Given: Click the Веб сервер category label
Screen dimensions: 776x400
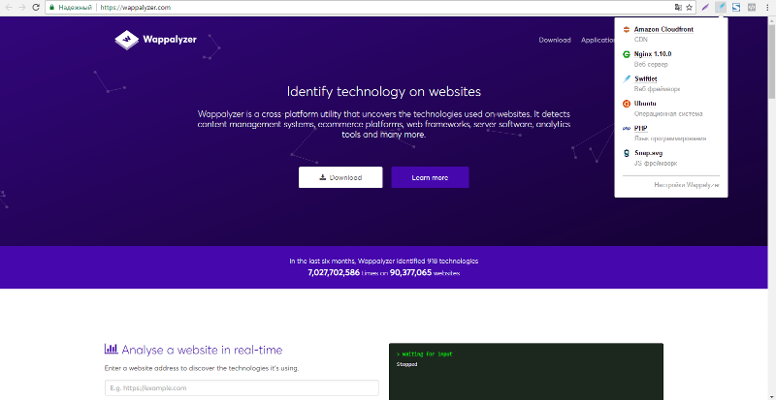Looking at the screenshot, I should pos(651,64).
